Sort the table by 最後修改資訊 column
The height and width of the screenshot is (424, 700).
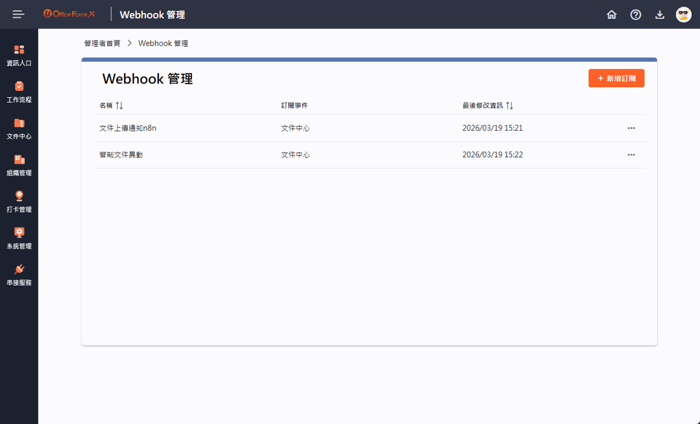coord(510,105)
